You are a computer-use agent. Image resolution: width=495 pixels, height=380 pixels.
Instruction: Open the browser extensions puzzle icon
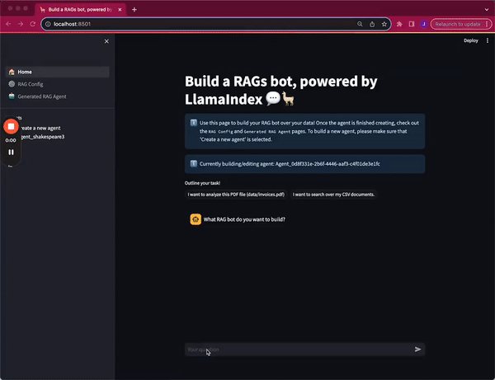[399, 24]
